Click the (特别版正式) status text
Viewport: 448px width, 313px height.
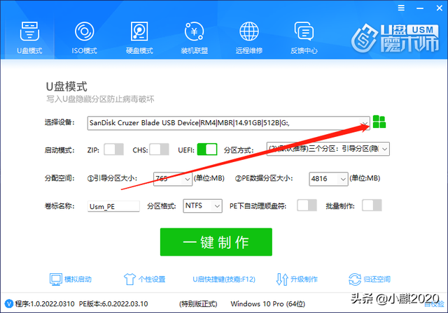click(x=198, y=304)
